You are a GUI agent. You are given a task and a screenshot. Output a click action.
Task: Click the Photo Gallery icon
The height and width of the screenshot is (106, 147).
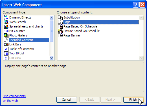pos(6,35)
